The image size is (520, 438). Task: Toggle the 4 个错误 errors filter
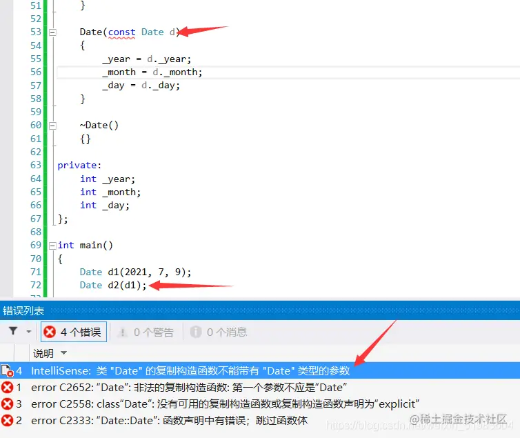click(74, 332)
